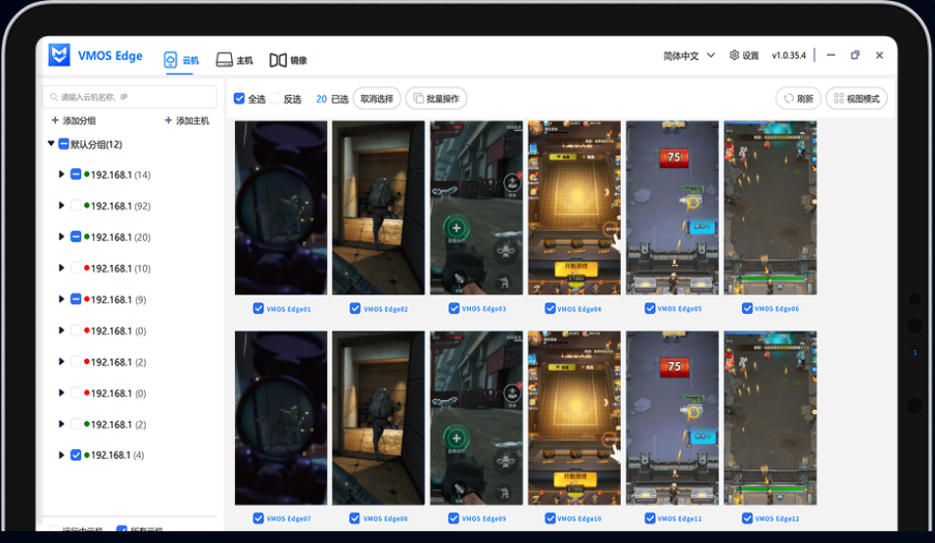Expand host 192.168.1 (2) with green status
This screenshot has width=935, height=543.
click(61, 424)
